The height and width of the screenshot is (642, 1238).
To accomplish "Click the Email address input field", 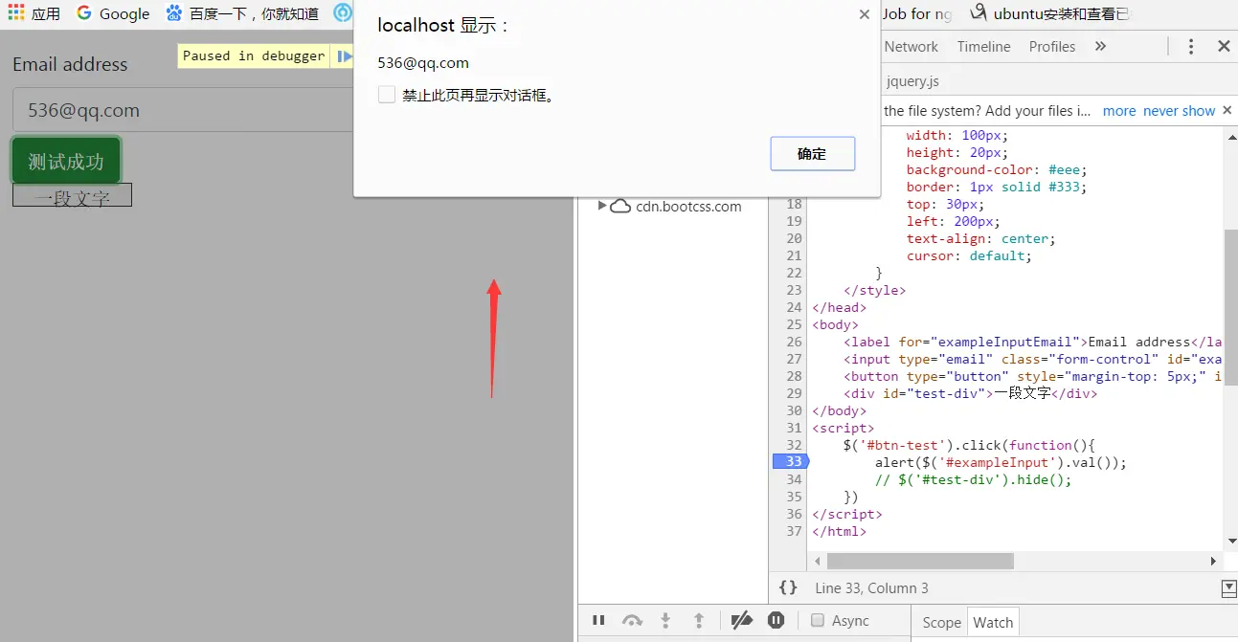I will click(x=184, y=110).
